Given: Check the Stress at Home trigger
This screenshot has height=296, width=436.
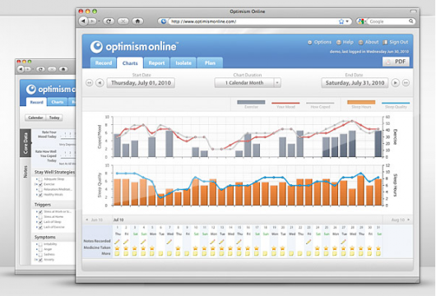Looking at the screenshot, I should 40,217.
